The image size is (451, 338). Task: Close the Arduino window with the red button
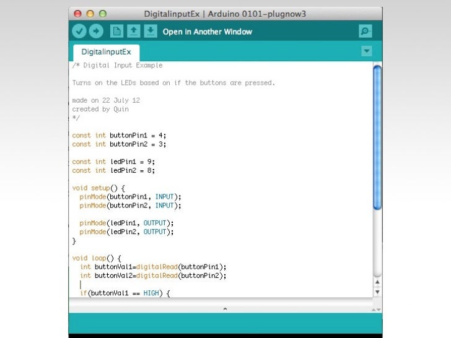coord(77,14)
